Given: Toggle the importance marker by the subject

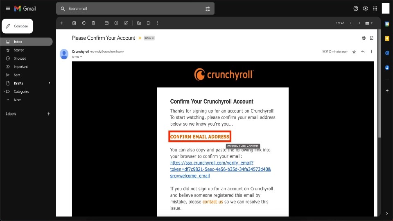Looking at the screenshot, I should click(140, 38).
